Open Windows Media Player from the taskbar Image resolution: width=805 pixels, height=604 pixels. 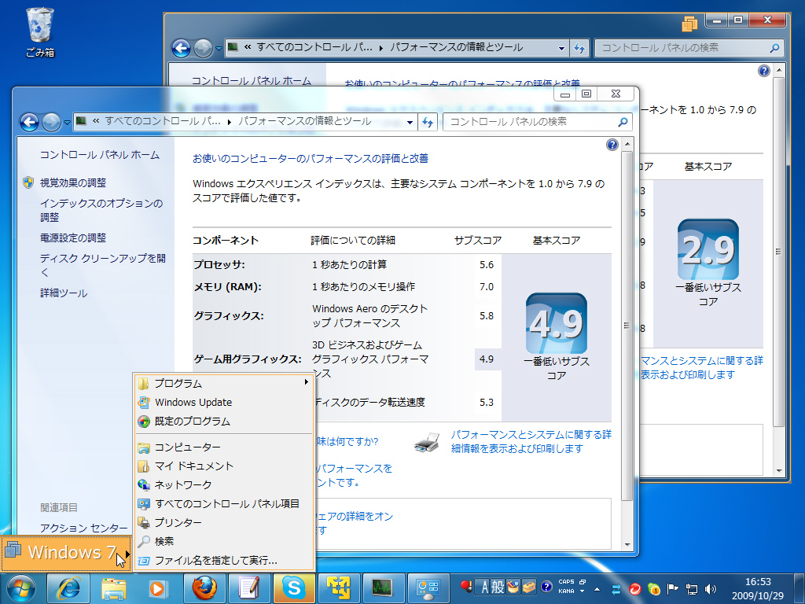(x=159, y=588)
